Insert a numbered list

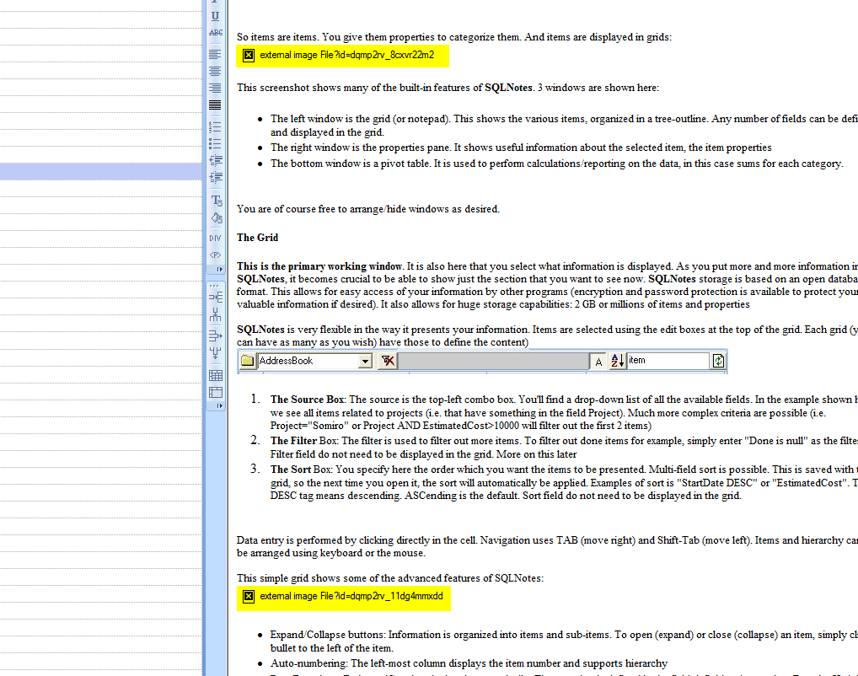tap(215, 127)
